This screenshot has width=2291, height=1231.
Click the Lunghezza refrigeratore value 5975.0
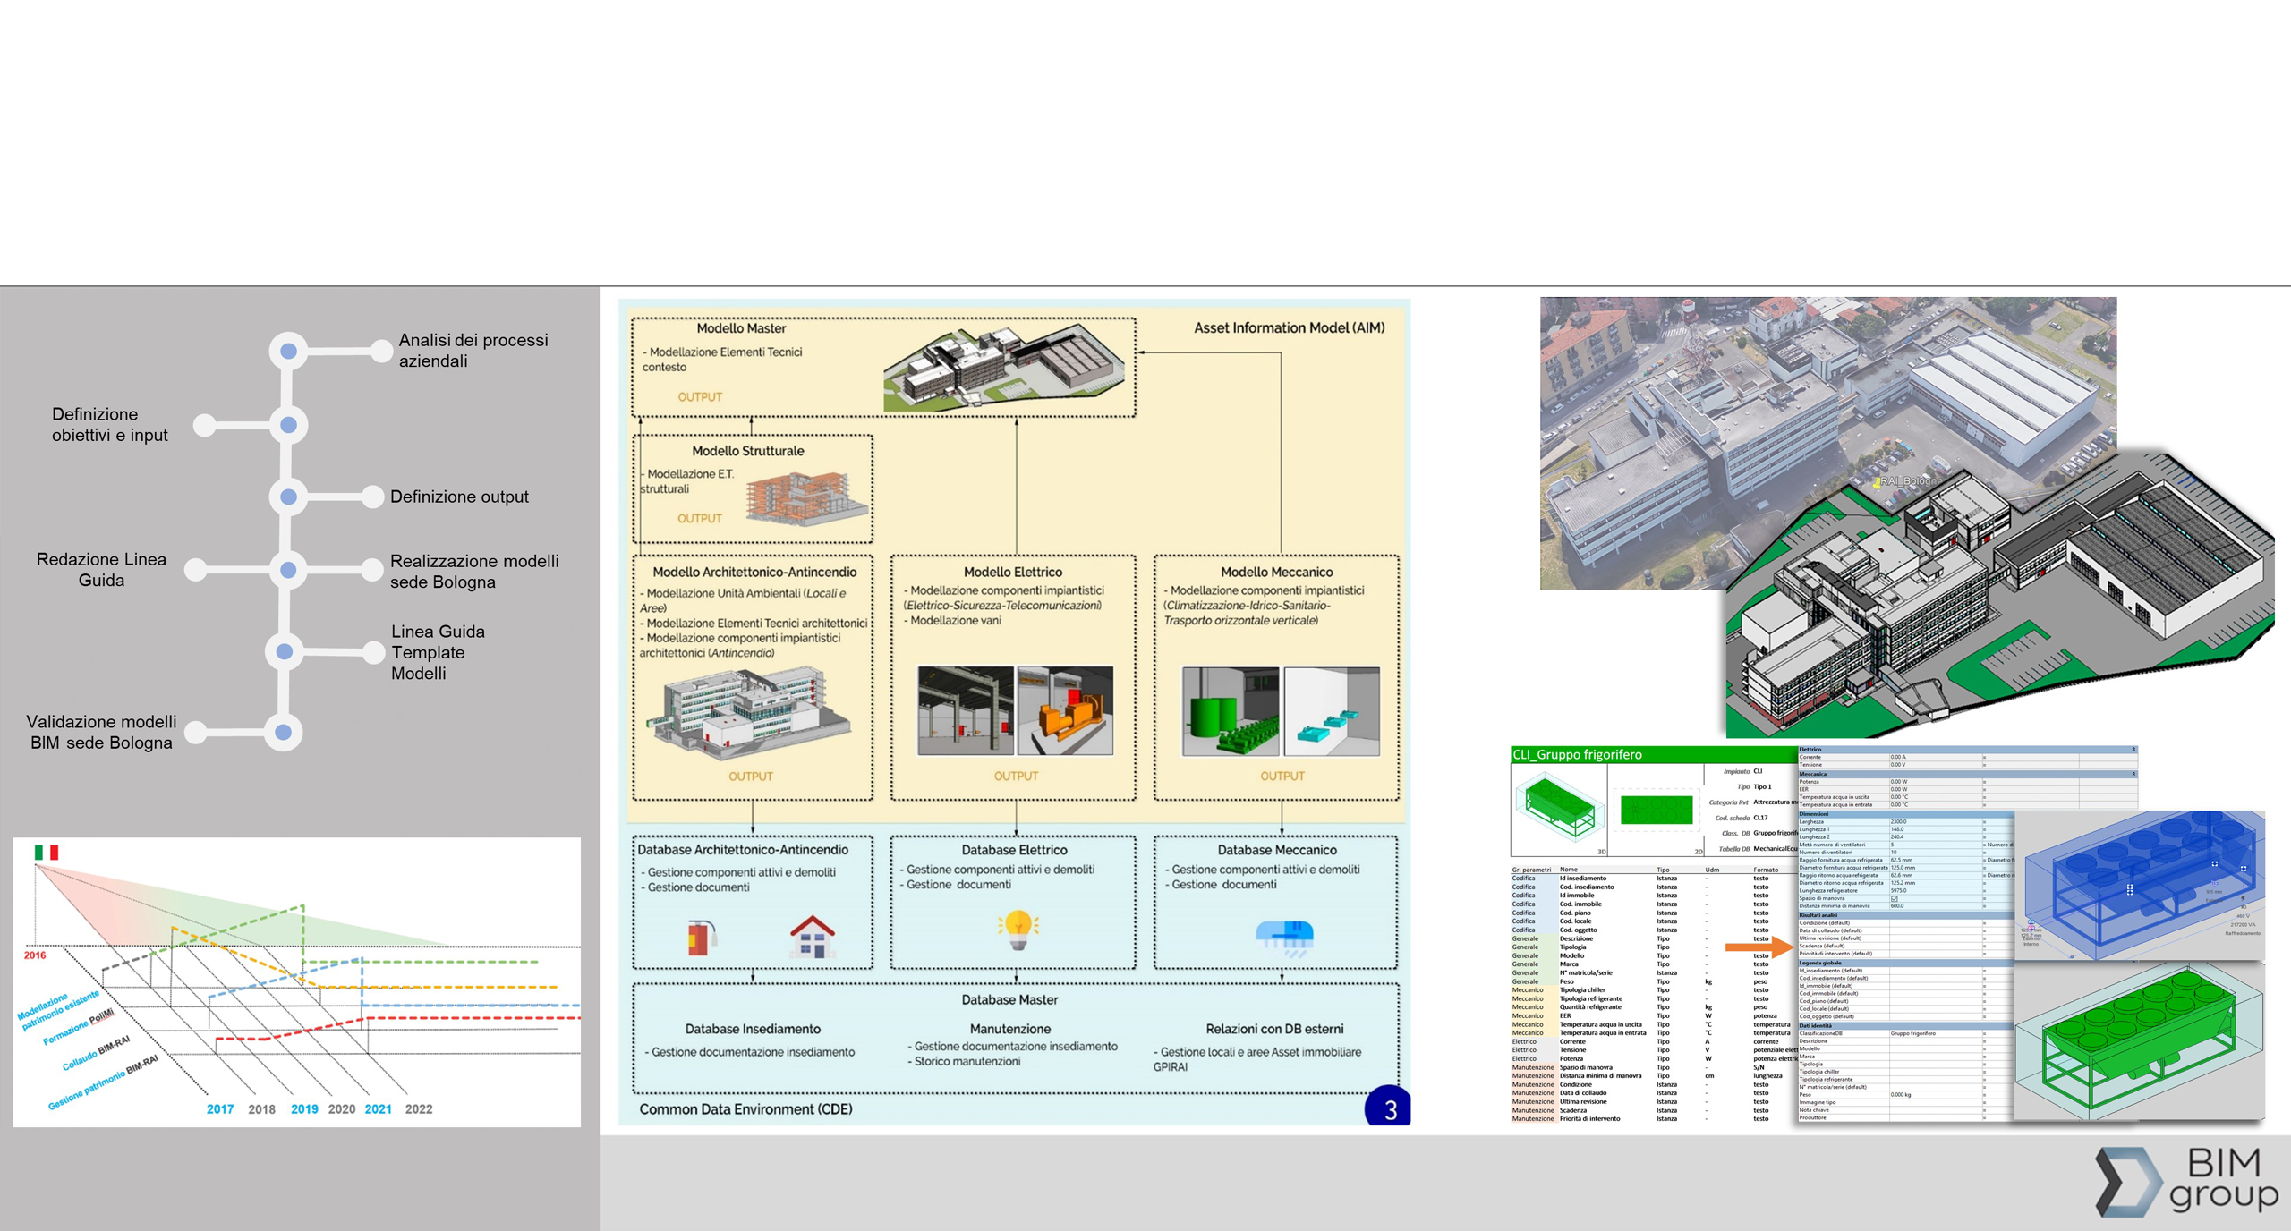[x=1934, y=890]
